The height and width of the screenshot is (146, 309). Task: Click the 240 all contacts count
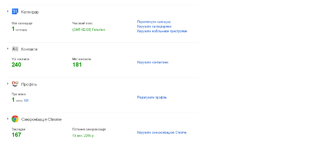pyautogui.click(x=16, y=65)
